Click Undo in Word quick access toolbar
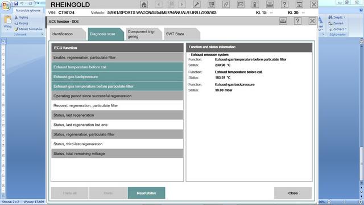This screenshot has width=364, height=205. [x=22, y=3]
